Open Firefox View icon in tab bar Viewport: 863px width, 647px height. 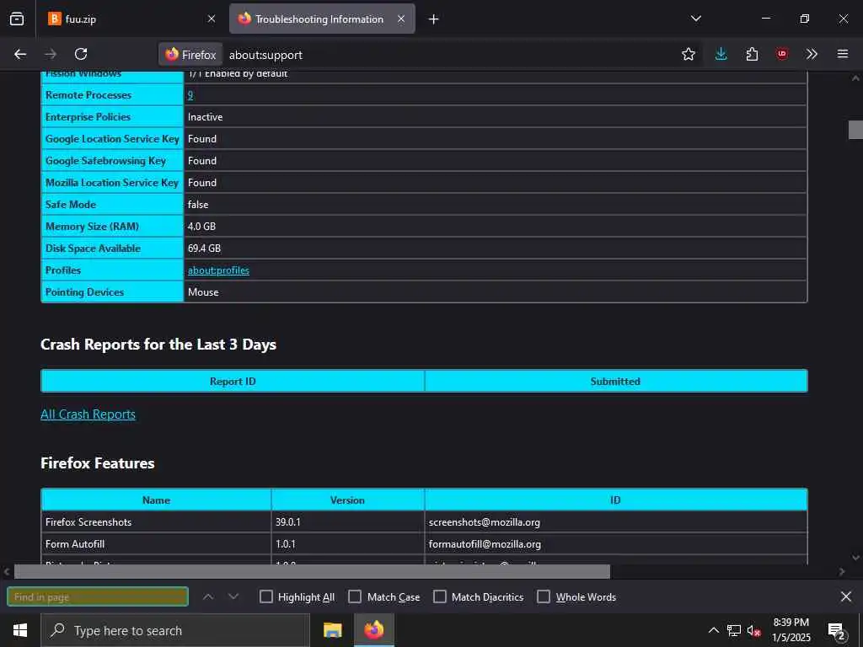click(17, 19)
